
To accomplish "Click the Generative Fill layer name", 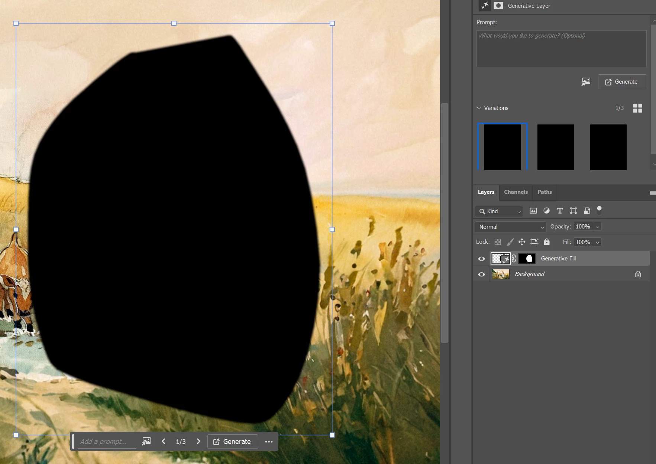I will pyautogui.click(x=558, y=259).
